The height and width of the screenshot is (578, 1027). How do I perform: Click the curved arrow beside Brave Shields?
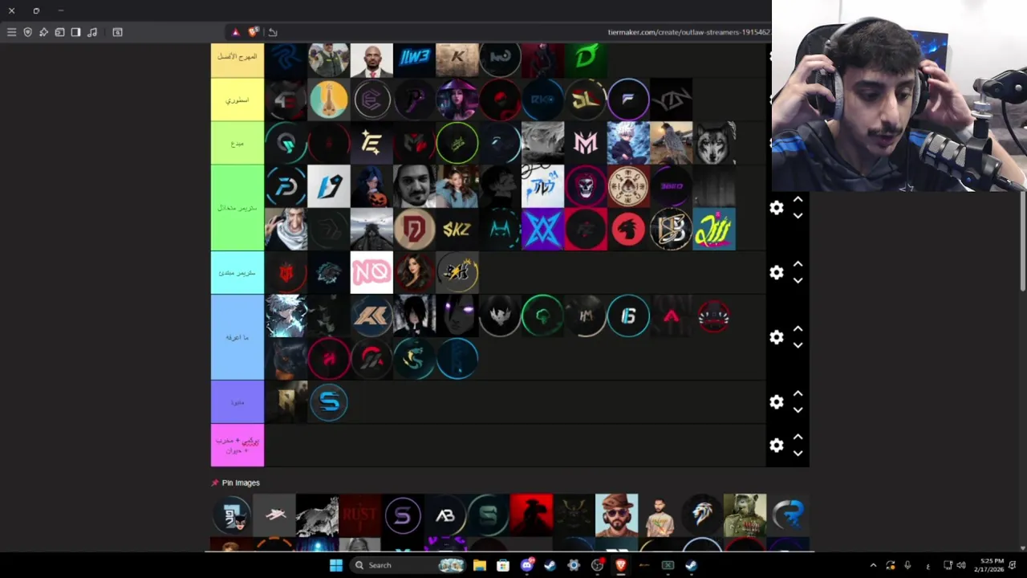(273, 32)
